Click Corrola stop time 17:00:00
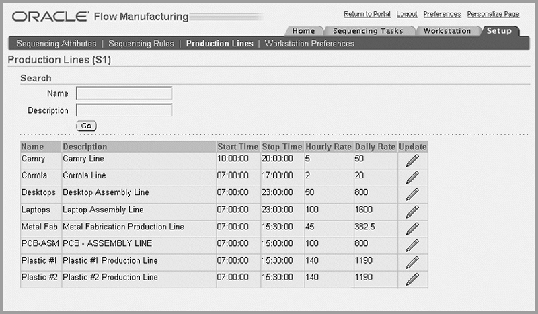 277,175
